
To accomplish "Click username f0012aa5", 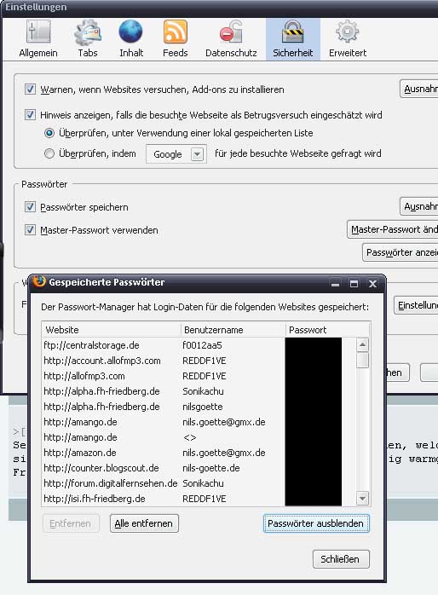I will click(x=202, y=345).
